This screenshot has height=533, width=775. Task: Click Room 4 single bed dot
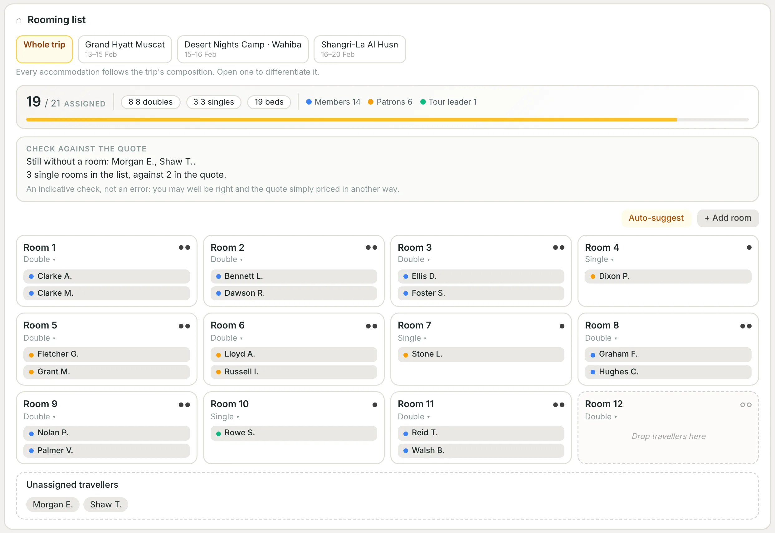click(749, 248)
